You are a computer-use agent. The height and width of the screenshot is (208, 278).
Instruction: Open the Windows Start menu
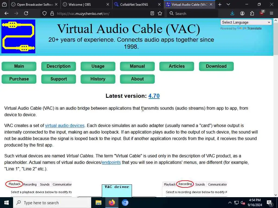pos(7,203)
